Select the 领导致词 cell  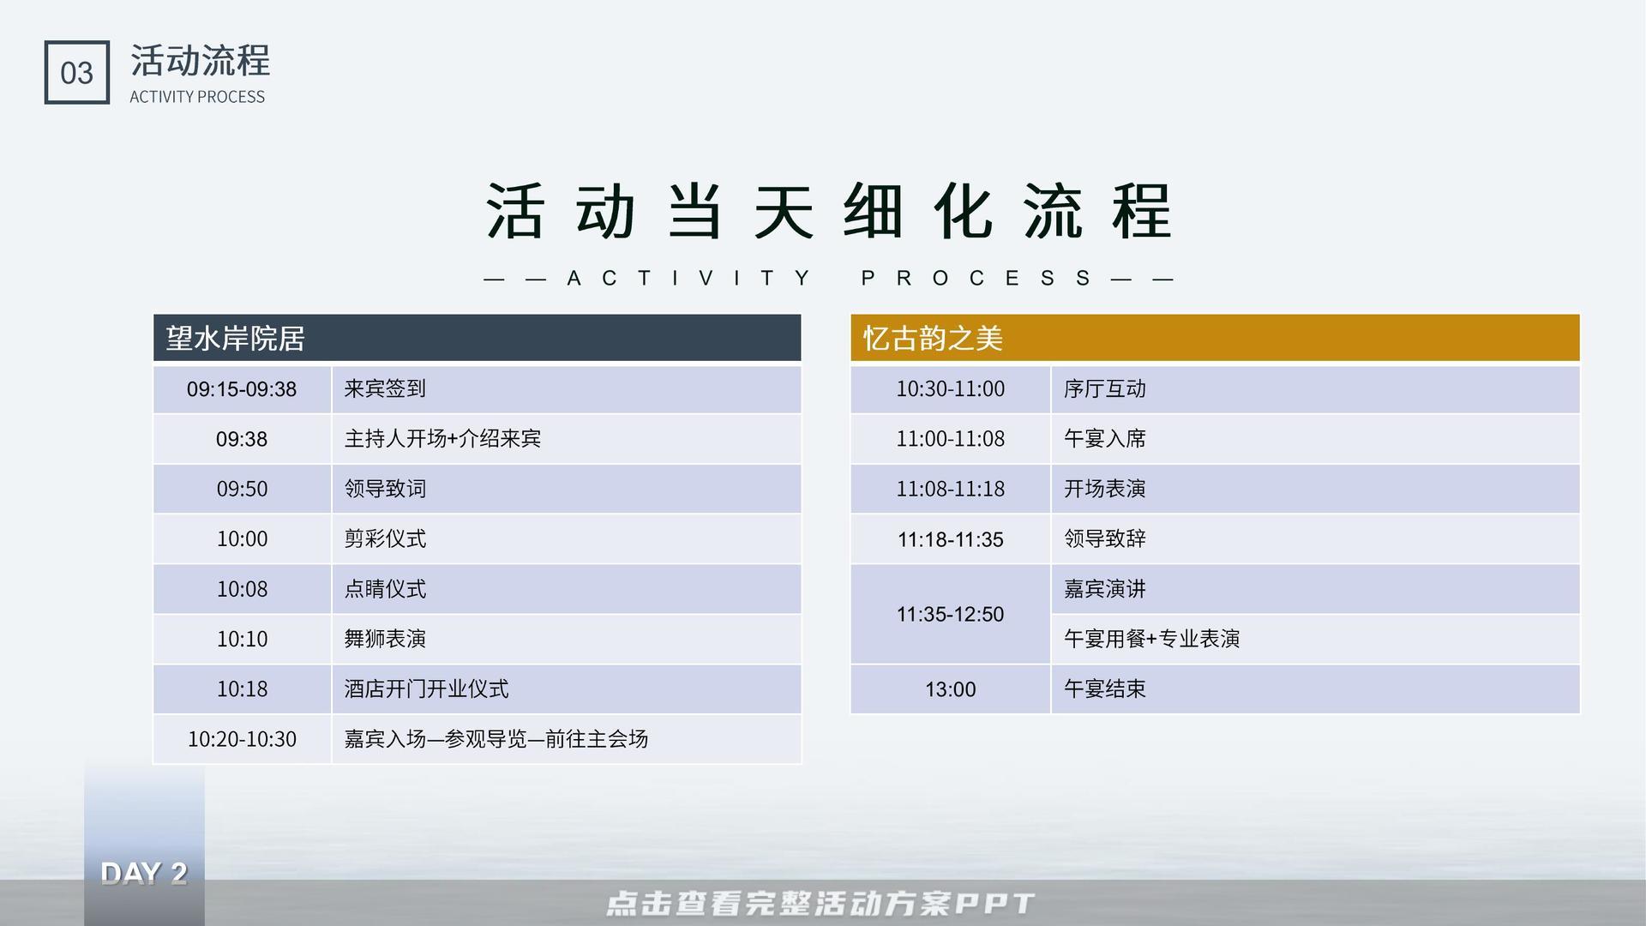(x=566, y=489)
